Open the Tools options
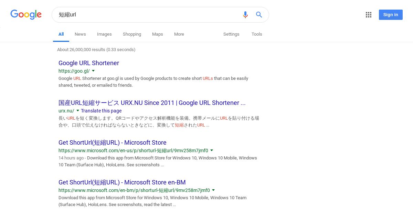Image resolution: width=413 pixels, height=216 pixels. point(257,34)
